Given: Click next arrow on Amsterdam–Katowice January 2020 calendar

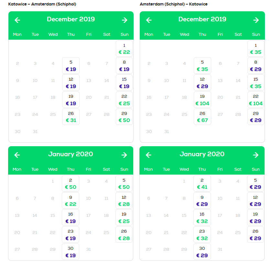Looking at the screenshot, I should coord(256,155).
